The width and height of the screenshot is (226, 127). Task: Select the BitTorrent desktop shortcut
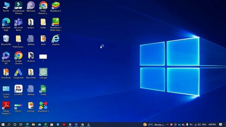(31, 7)
